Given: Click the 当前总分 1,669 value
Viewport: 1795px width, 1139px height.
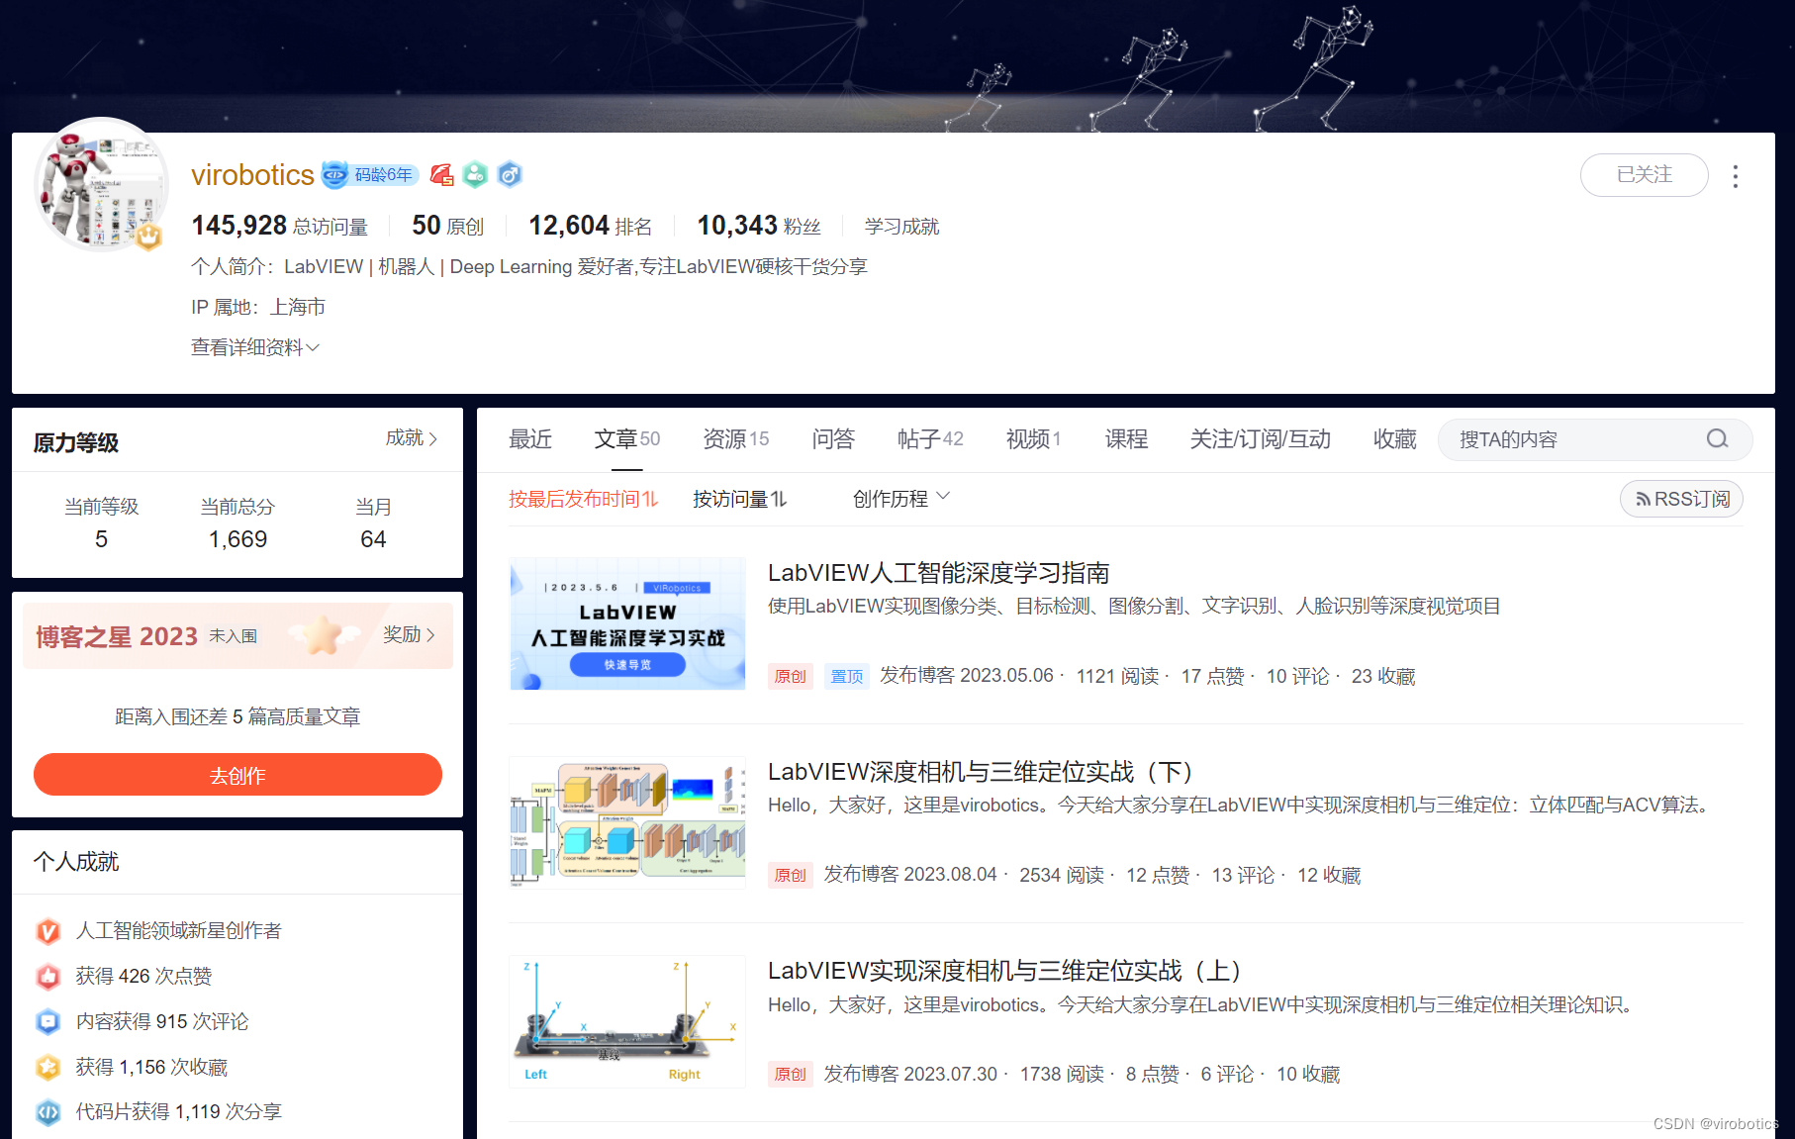Looking at the screenshot, I should pyautogui.click(x=237, y=539).
